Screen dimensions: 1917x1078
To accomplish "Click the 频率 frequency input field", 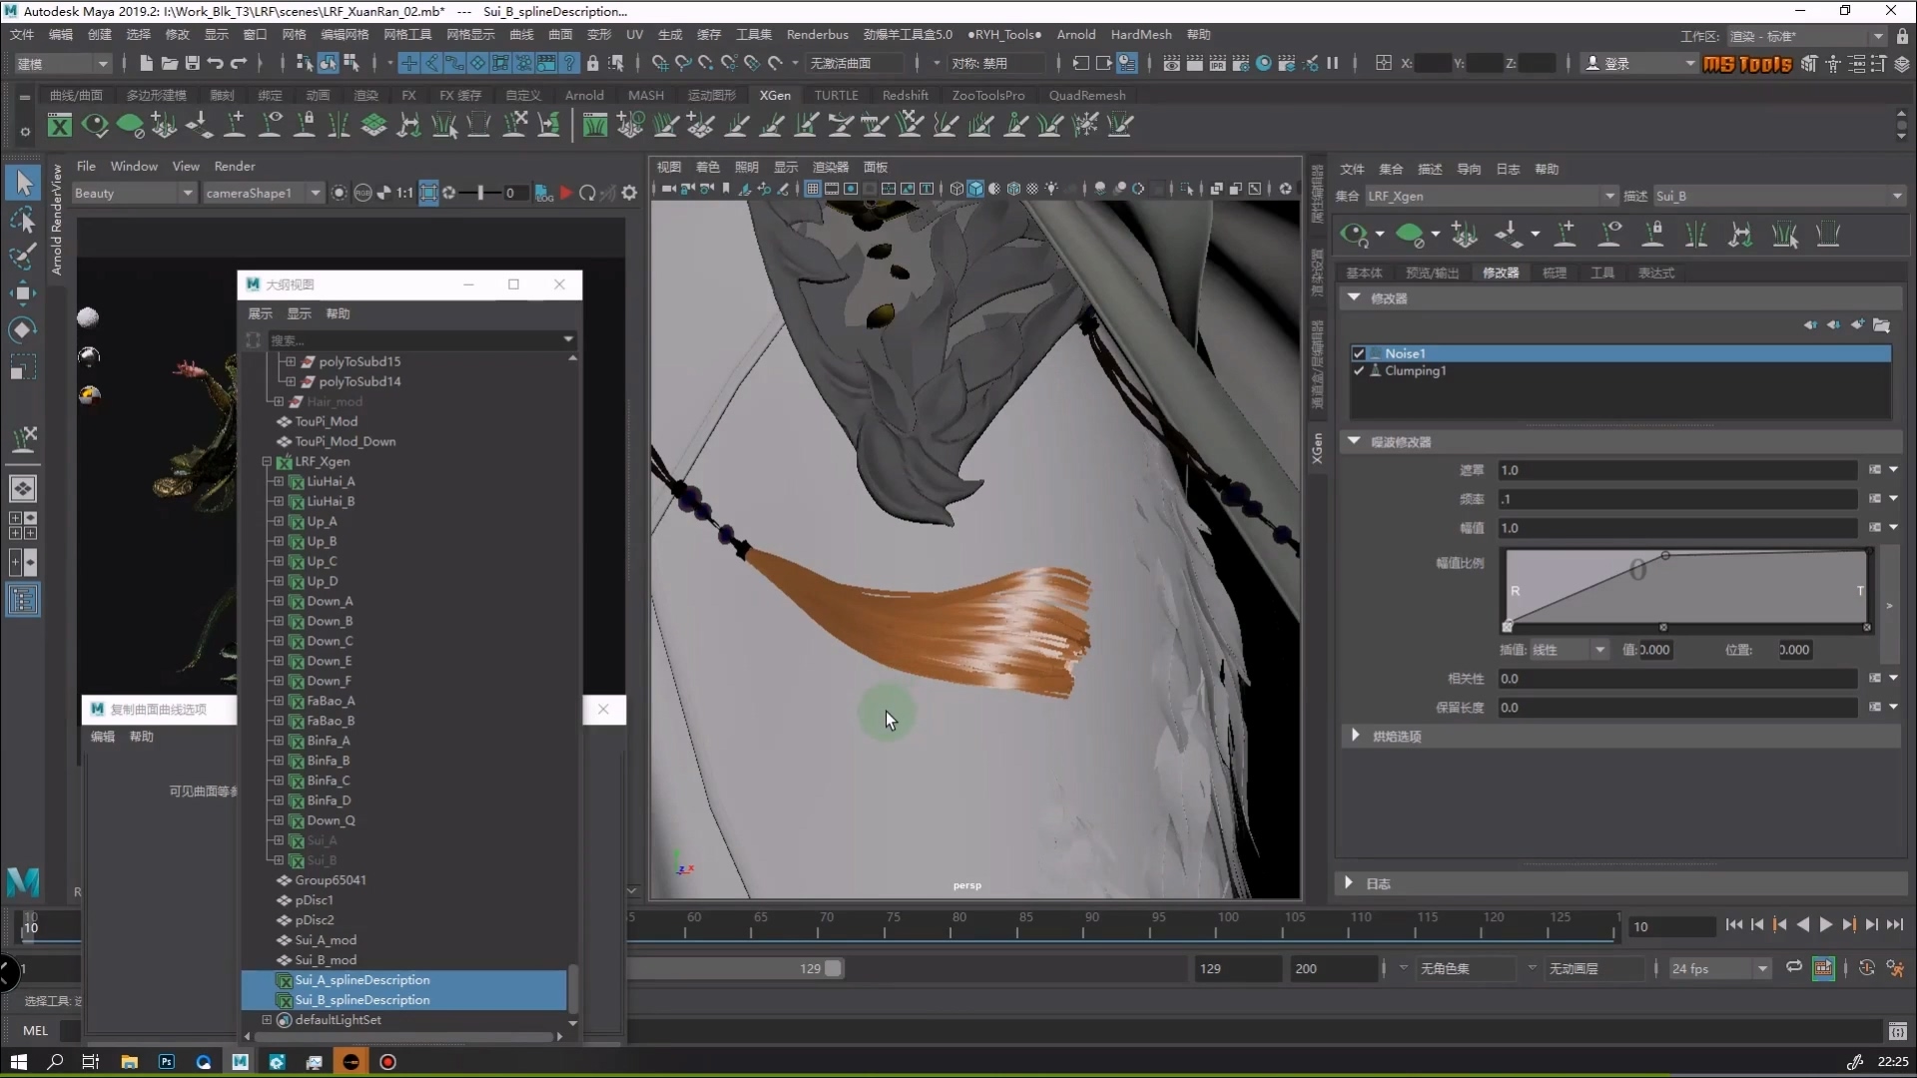I will pos(1676,499).
